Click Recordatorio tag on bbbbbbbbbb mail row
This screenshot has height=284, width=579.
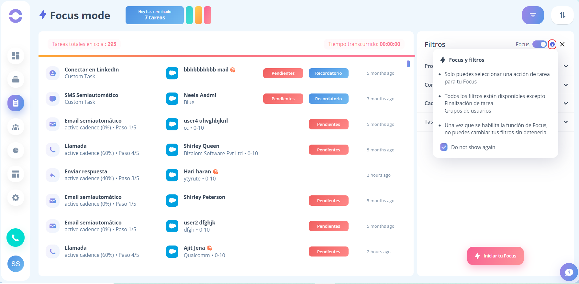click(x=328, y=73)
